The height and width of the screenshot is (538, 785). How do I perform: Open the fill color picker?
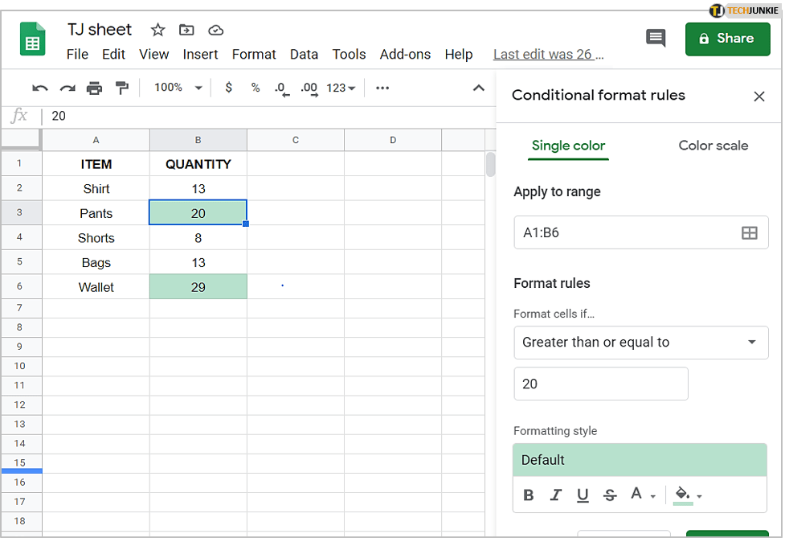[687, 495]
